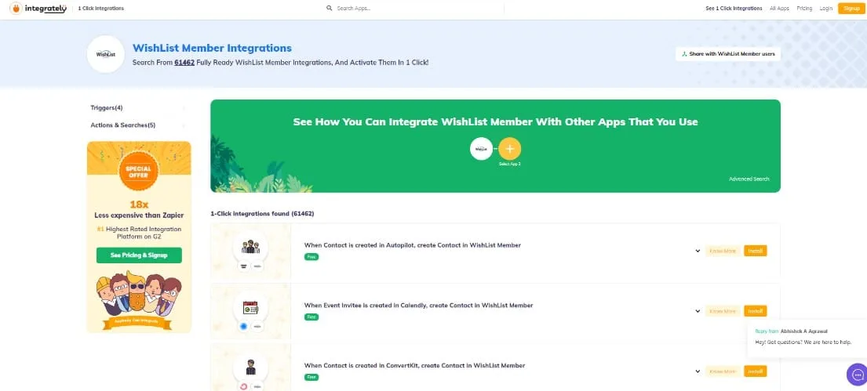The width and height of the screenshot is (867, 391).
Task: Open the 1 Click Integrations nav item
Action: coord(100,9)
